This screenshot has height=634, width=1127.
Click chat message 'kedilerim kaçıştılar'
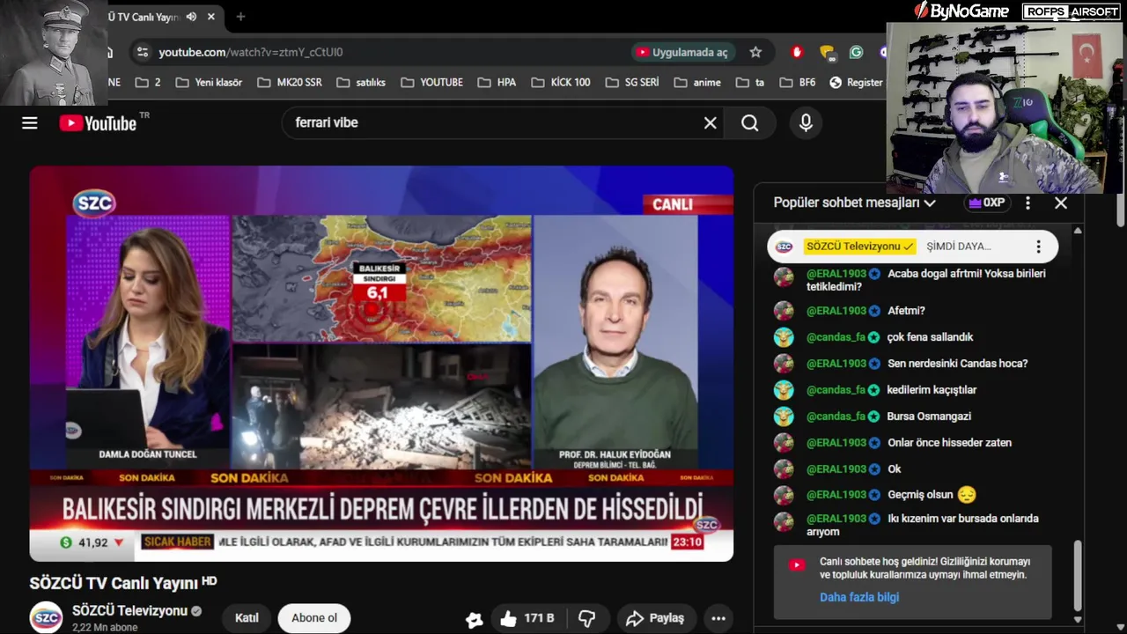(932, 389)
